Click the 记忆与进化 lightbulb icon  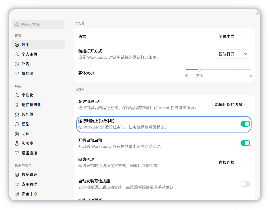click(x=17, y=105)
